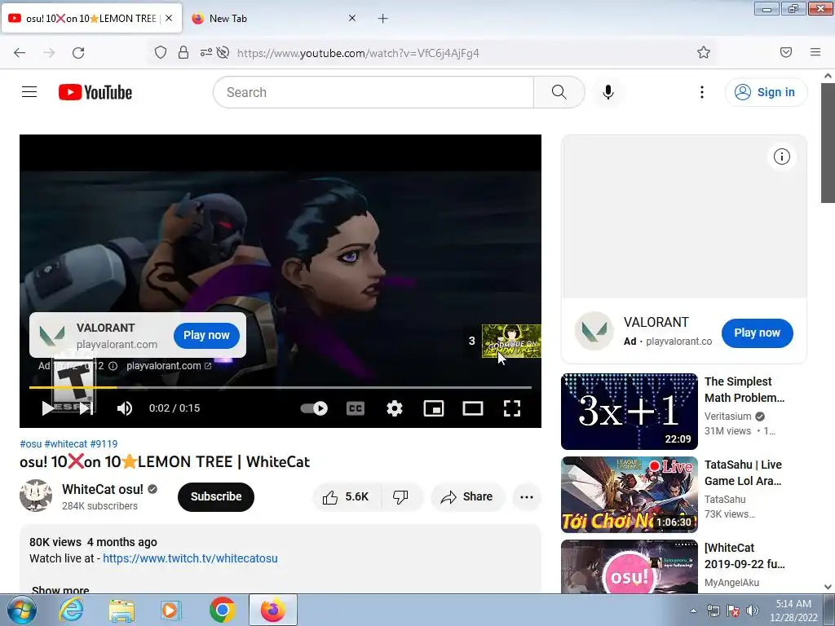The height and width of the screenshot is (626, 835).
Task: Show hidden system tray icons arrow
Action: point(693,611)
